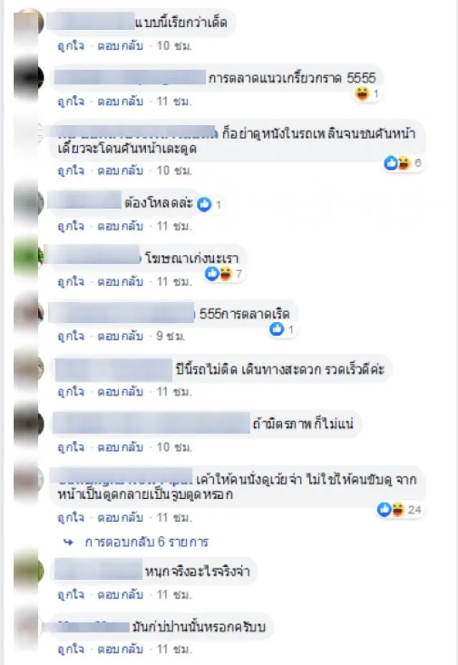Screen dimensions: 458x665
Task: Open avatar of แบบนี้เรียกว่าเด็ด commenter
Action: pos(28,24)
